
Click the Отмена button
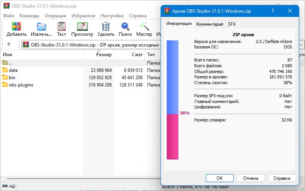click(251, 178)
